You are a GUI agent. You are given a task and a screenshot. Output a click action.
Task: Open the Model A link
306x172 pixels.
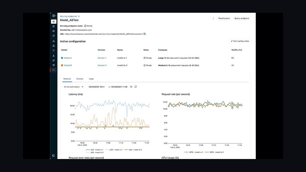[68, 58]
